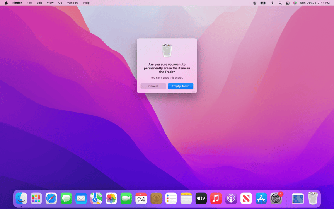Open Notes from the Dock
This screenshot has height=209, width=334.
[x=186, y=198]
